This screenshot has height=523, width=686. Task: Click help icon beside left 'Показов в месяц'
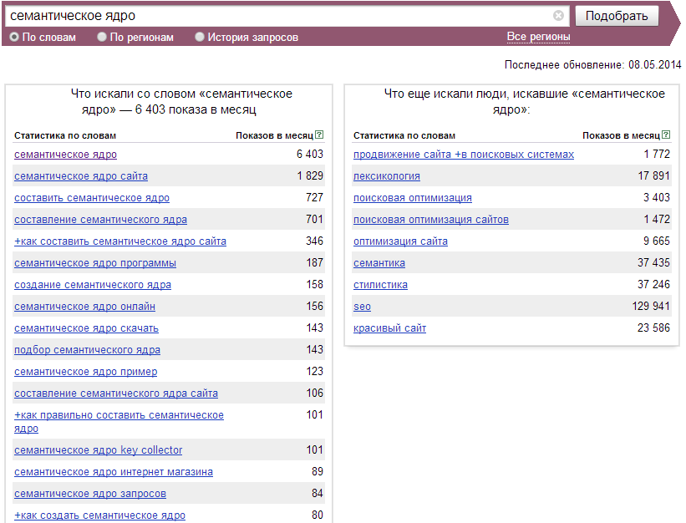tap(320, 135)
